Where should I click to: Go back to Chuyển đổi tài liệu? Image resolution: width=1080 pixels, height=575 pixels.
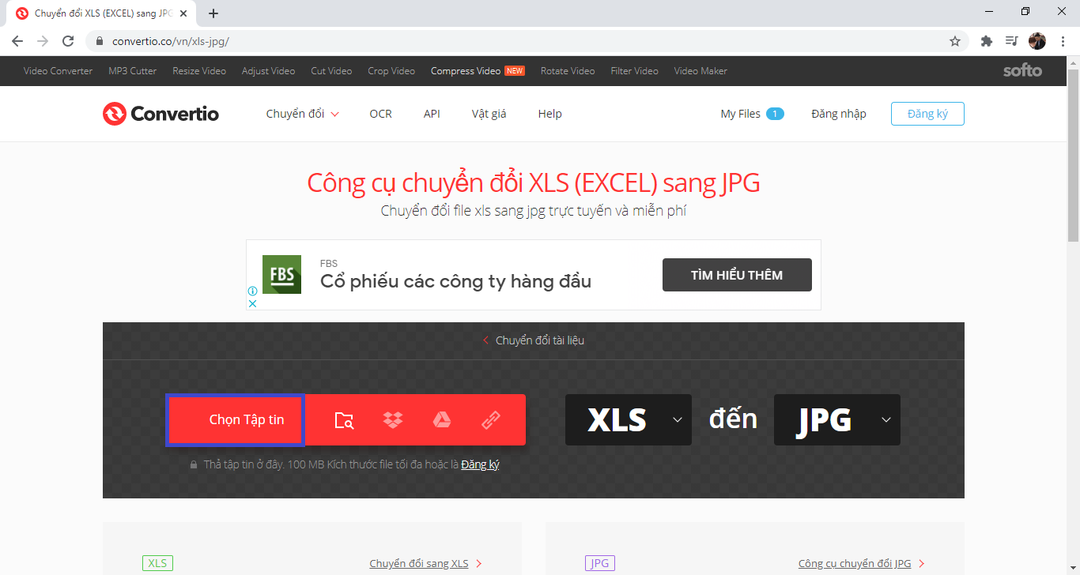pyautogui.click(x=534, y=340)
